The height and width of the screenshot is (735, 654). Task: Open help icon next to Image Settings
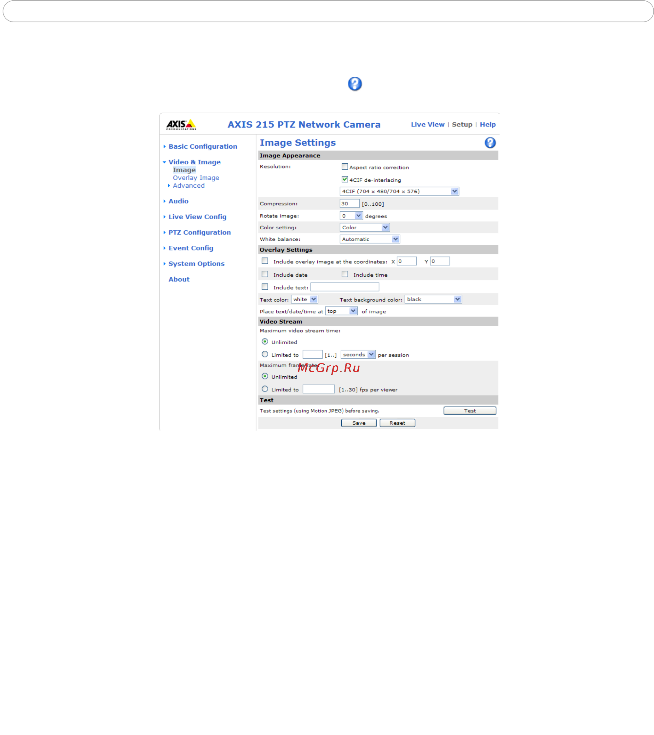(490, 143)
